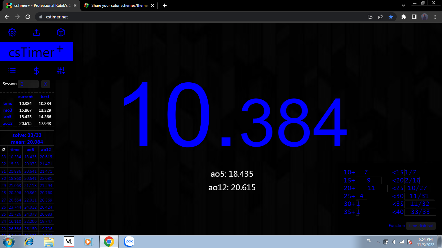Open the sliders tools icon
This screenshot has width=442, height=248.
click(x=61, y=71)
